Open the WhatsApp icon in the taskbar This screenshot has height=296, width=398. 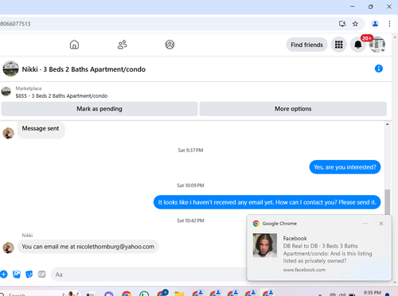click(144, 294)
